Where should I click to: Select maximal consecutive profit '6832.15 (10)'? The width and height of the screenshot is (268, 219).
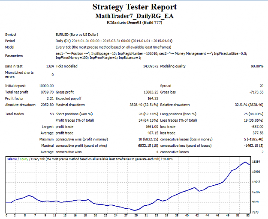click(148, 146)
